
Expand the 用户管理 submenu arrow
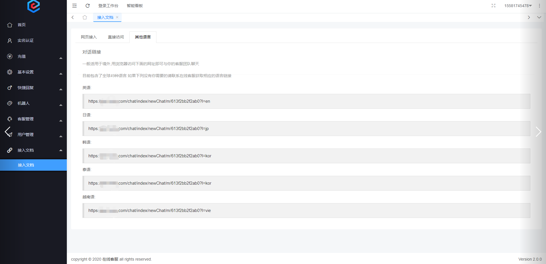(61, 136)
